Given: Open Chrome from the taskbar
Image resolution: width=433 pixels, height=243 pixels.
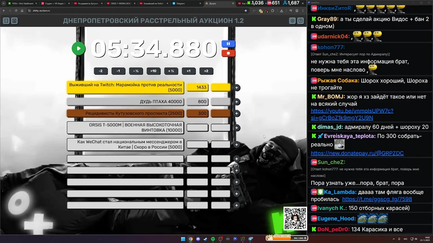Looking at the screenshot, I should (x=191, y=239).
